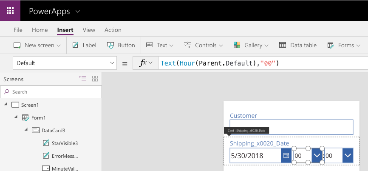Image resolution: width=368 pixels, height=171 pixels.
Task: Insert a Data table
Action: point(297,45)
